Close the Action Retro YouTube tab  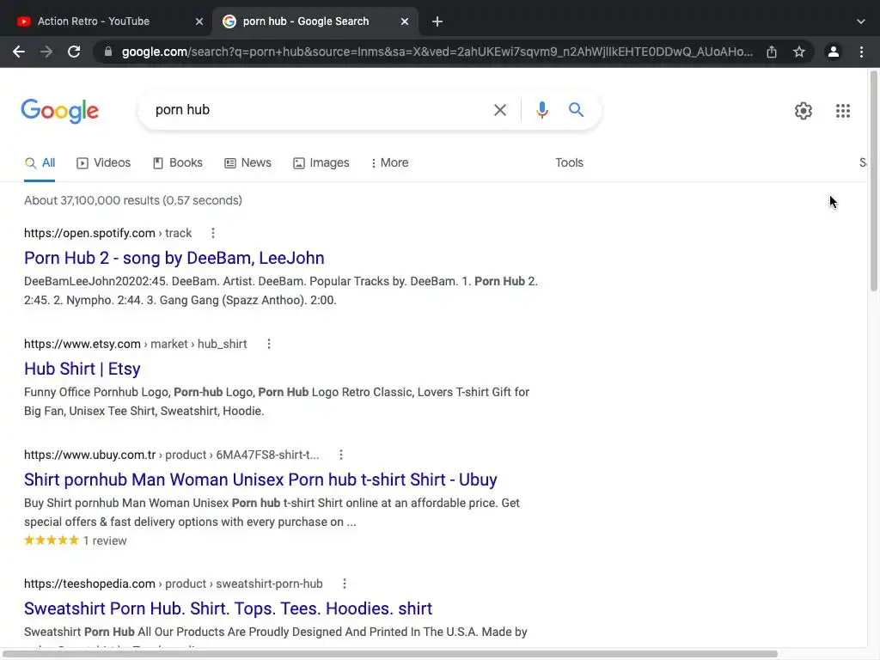pyautogui.click(x=199, y=21)
